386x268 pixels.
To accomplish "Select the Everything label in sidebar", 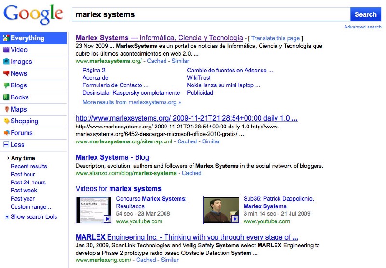I will (x=28, y=38).
